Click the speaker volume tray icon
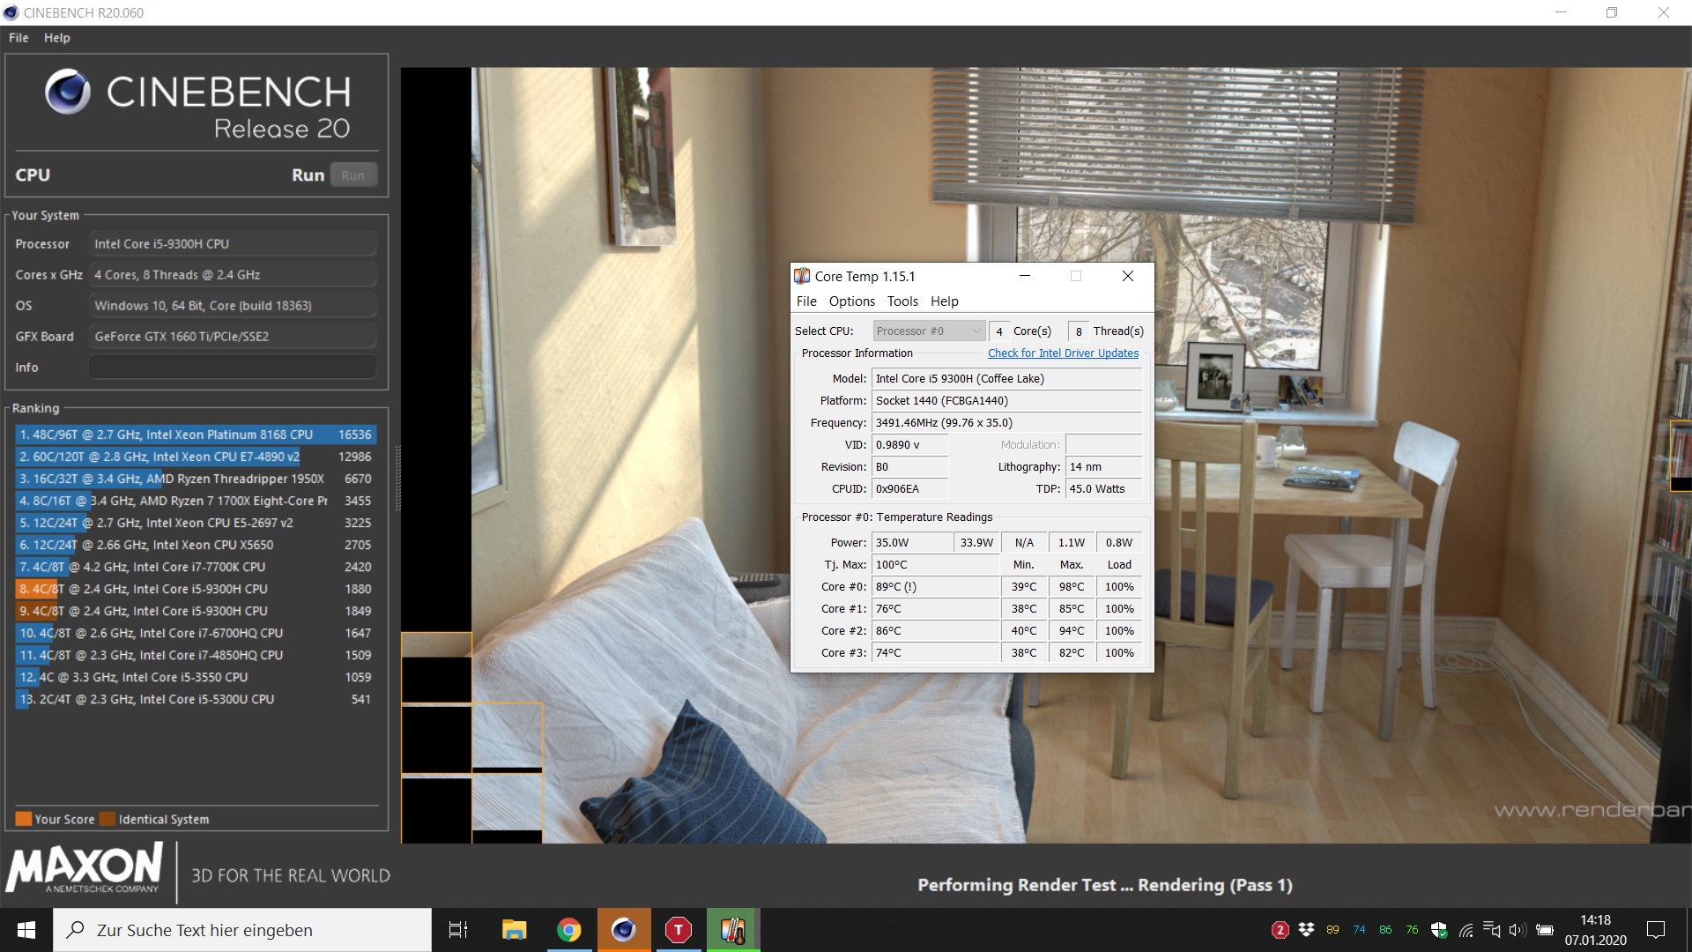This screenshot has width=1692, height=952. pos(1517,930)
